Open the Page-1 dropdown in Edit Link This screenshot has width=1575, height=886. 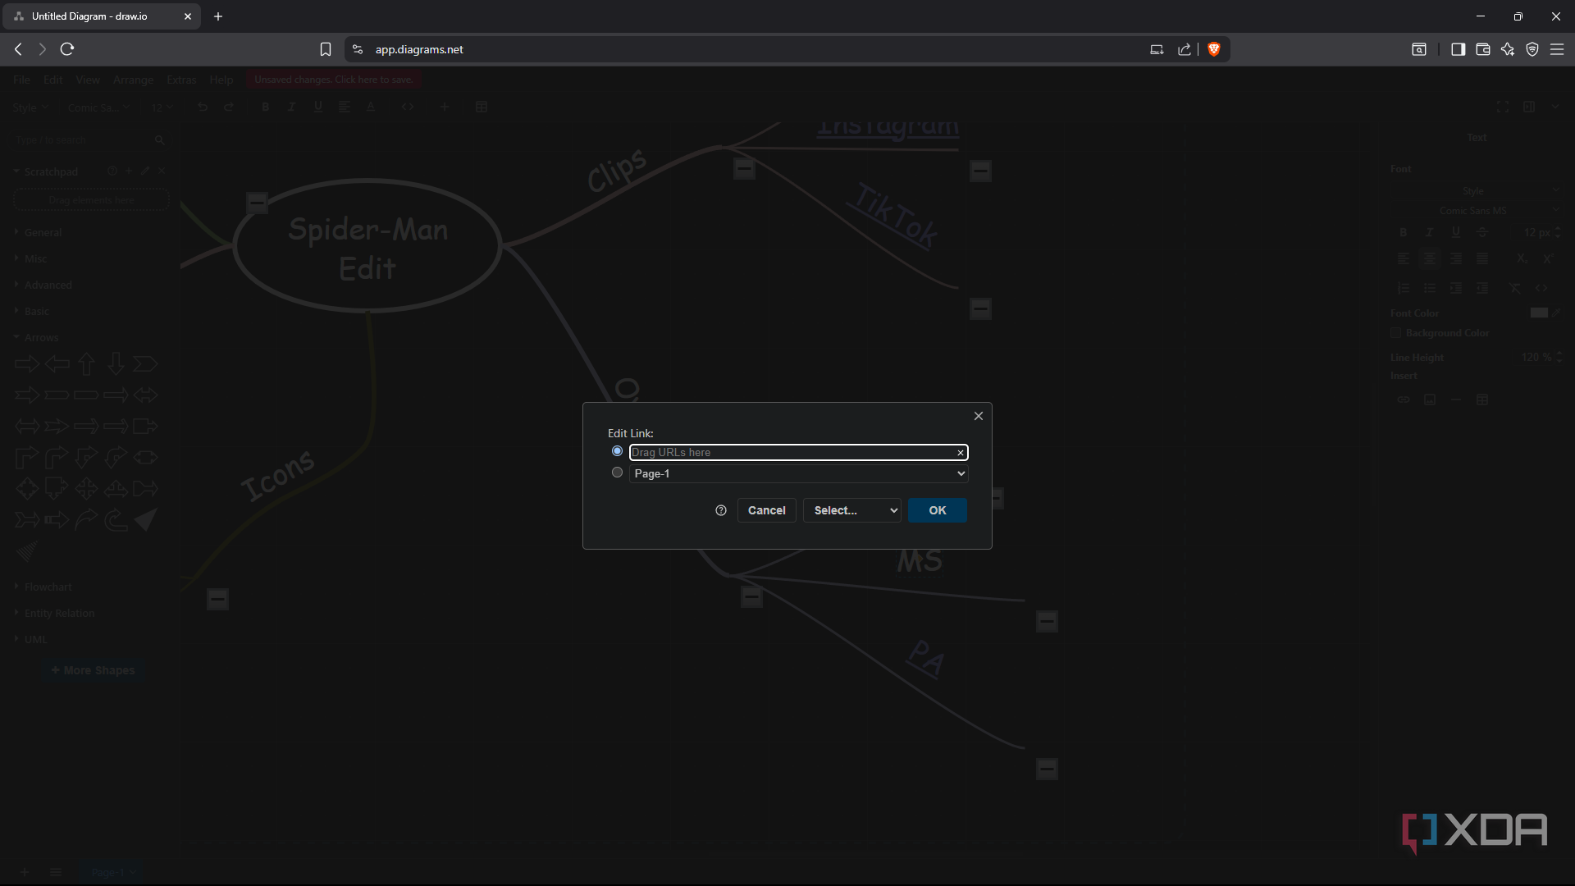pyautogui.click(x=798, y=473)
